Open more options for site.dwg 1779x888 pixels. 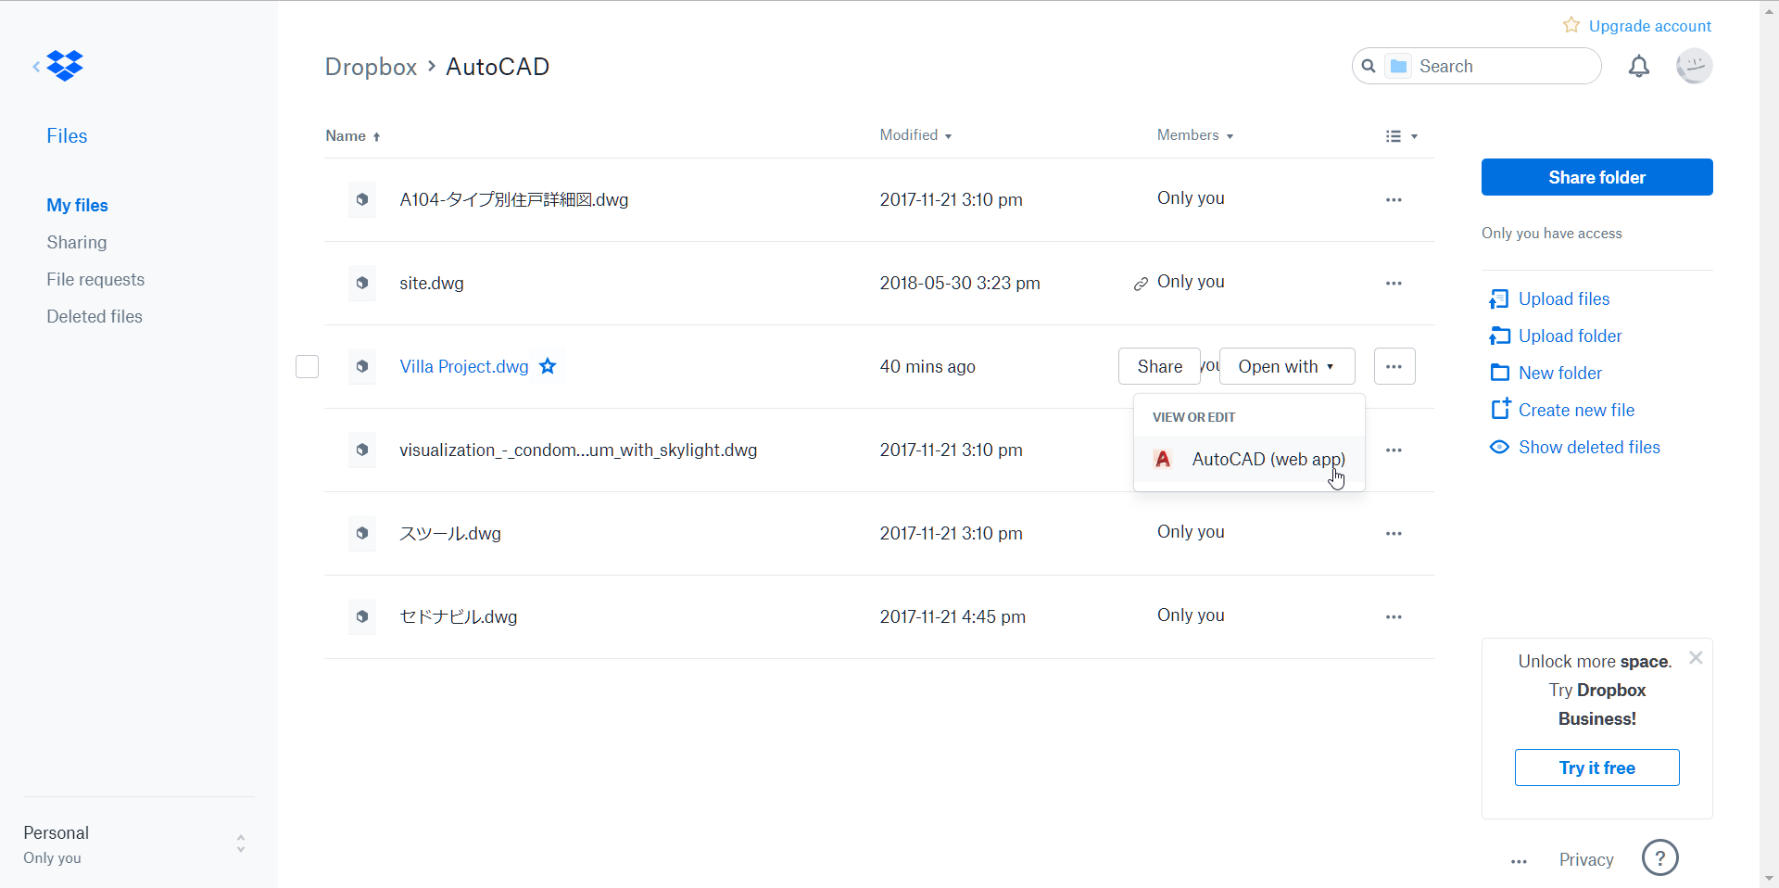coord(1394,283)
